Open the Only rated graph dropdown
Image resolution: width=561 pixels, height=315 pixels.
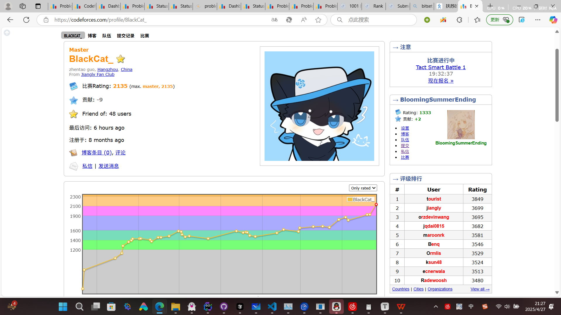pos(363,188)
